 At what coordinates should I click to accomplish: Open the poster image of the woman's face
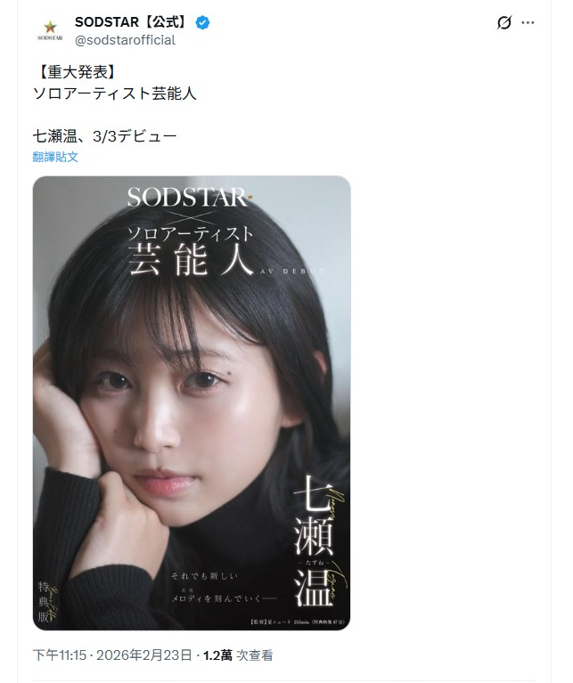pos(192,402)
